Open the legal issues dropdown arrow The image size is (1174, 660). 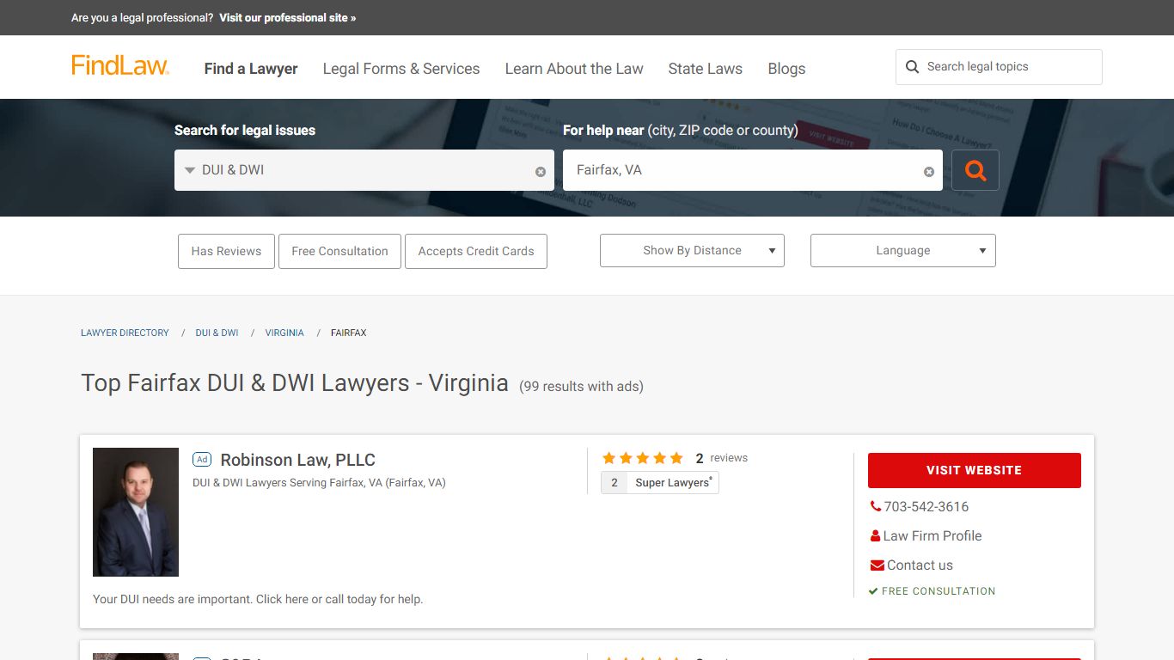point(190,170)
